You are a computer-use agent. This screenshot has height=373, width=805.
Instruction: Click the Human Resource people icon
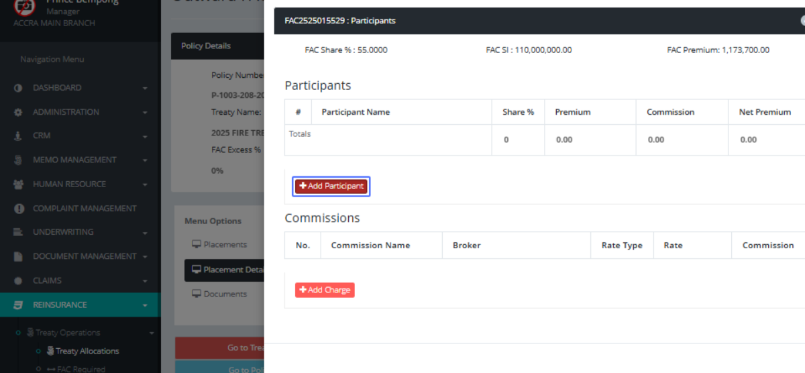pyautogui.click(x=18, y=184)
